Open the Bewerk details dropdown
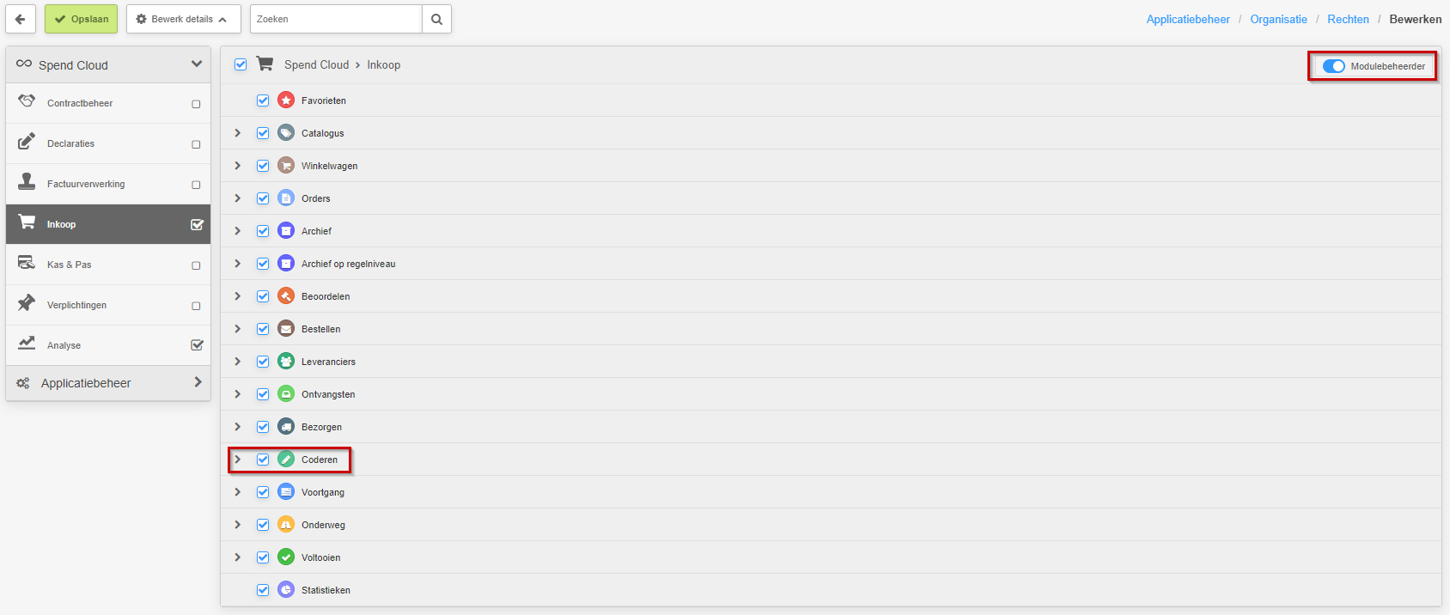Image resolution: width=1450 pixels, height=615 pixels. coord(183,19)
